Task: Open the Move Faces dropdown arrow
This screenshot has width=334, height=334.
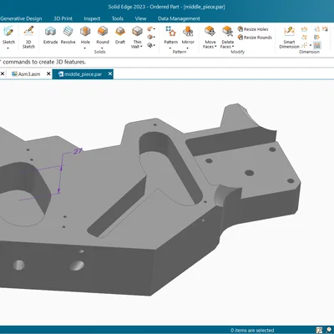Action: (215, 47)
